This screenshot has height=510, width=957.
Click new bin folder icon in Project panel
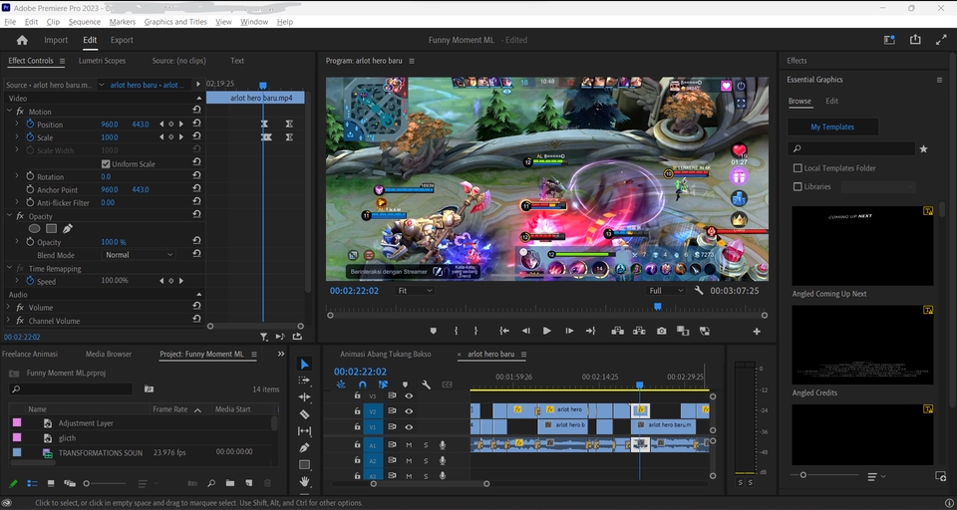pos(230,483)
